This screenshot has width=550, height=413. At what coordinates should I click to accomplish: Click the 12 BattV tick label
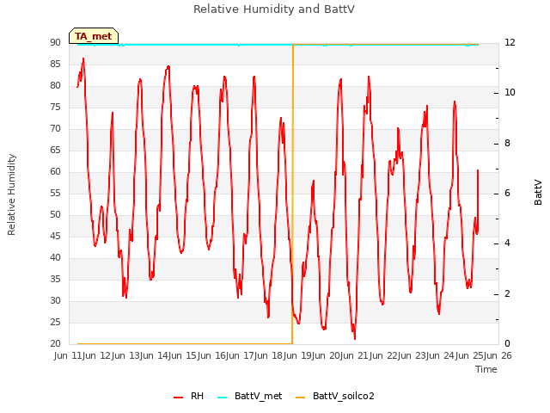[510, 42]
